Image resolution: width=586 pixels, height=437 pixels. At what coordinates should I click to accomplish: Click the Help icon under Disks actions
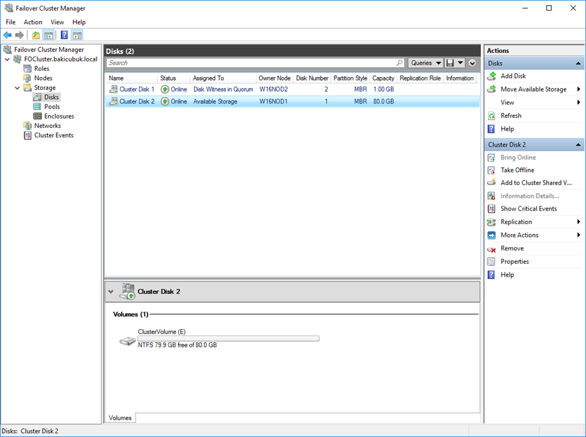point(491,129)
